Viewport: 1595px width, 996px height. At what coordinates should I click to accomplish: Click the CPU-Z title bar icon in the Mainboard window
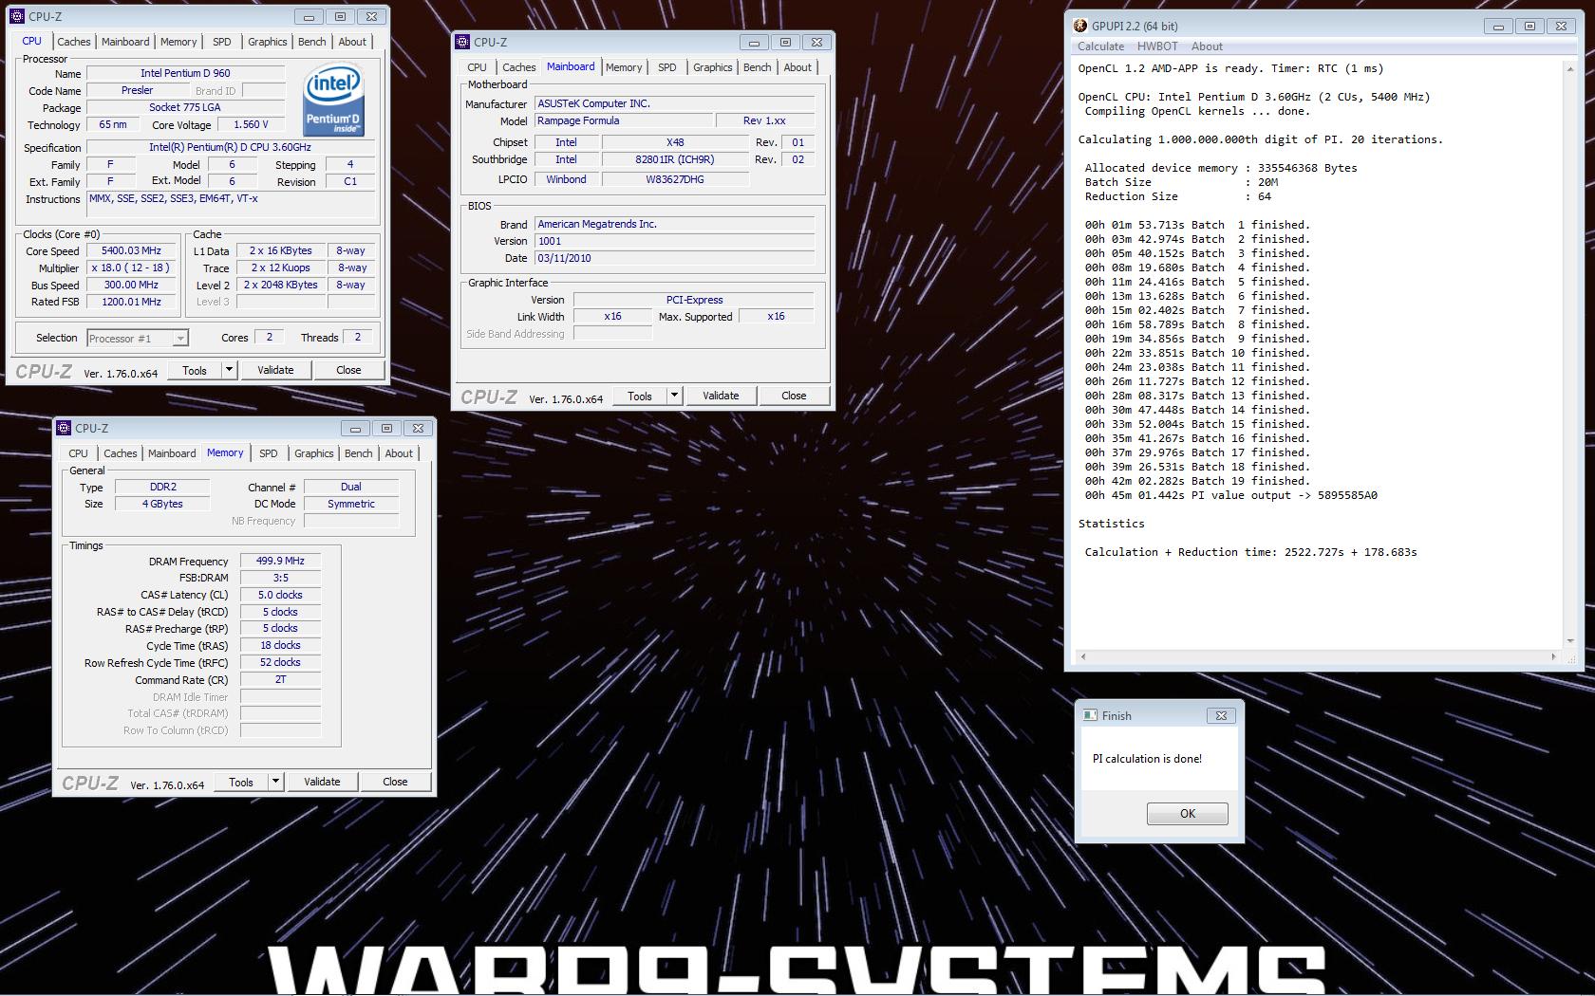462,42
